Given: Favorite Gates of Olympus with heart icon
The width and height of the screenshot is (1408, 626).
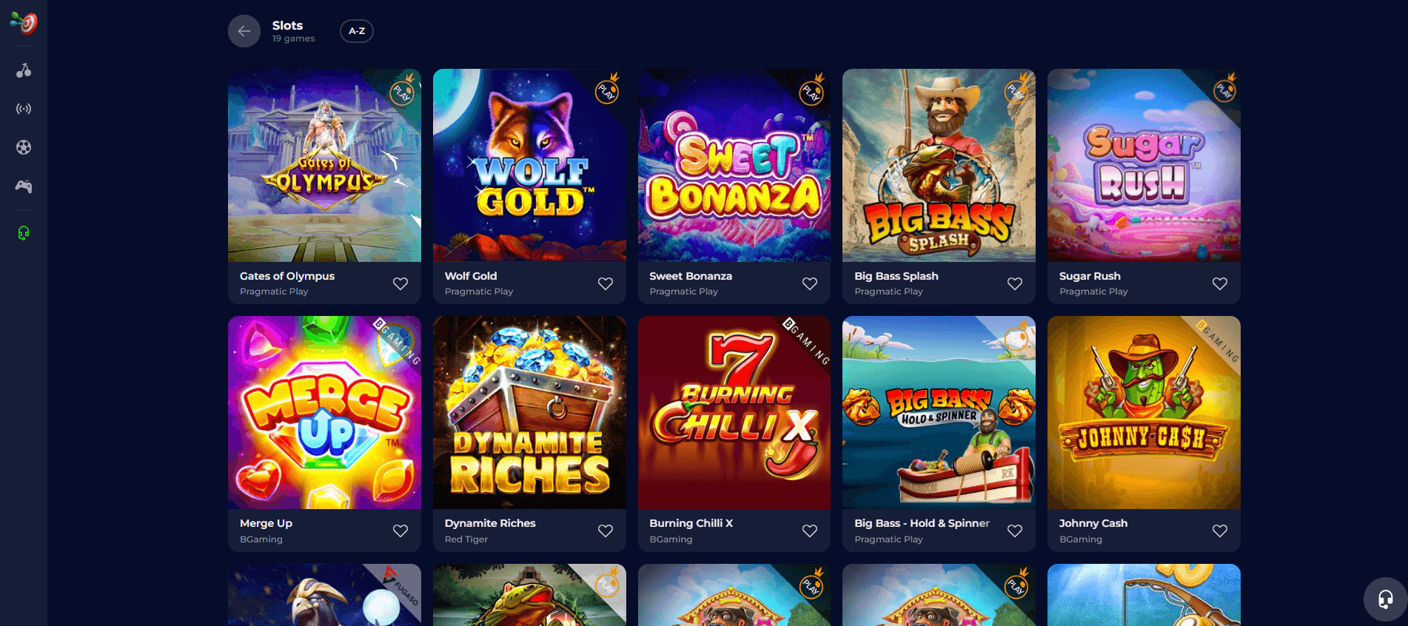Looking at the screenshot, I should pyautogui.click(x=400, y=283).
